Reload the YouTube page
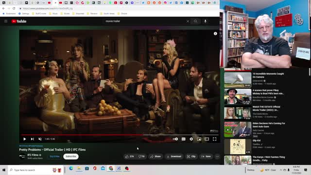Image resolution: width=311 pixels, height=175 pixels. pos(14,9)
